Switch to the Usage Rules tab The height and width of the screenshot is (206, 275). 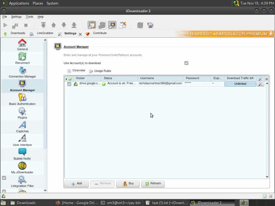click(100, 71)
